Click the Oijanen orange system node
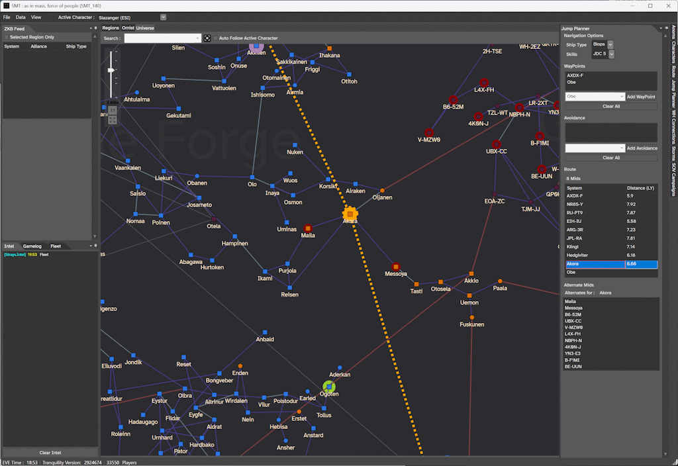 tap(382, 190)
